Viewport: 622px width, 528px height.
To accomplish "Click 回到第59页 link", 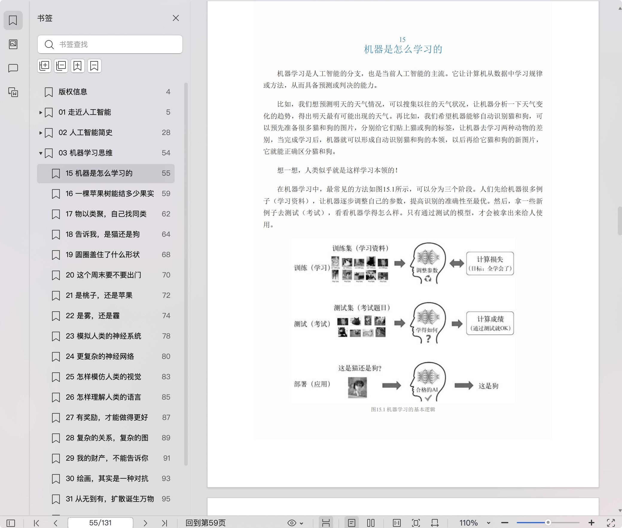I will (205, 523).
